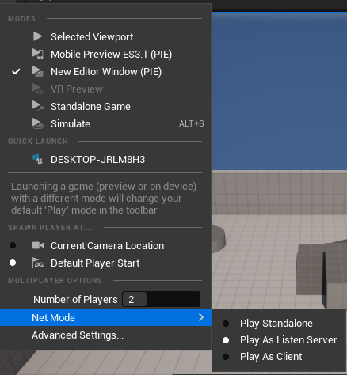Screen dimensions: 347x375
Task: Select Play Standalone radio button
Action: [x=226, y=324]
